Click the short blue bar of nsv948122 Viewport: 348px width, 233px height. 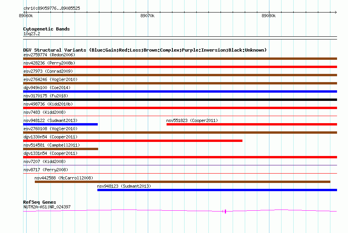[x=60, y=124]
